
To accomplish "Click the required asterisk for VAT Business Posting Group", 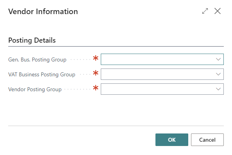I will pos(96,73).
